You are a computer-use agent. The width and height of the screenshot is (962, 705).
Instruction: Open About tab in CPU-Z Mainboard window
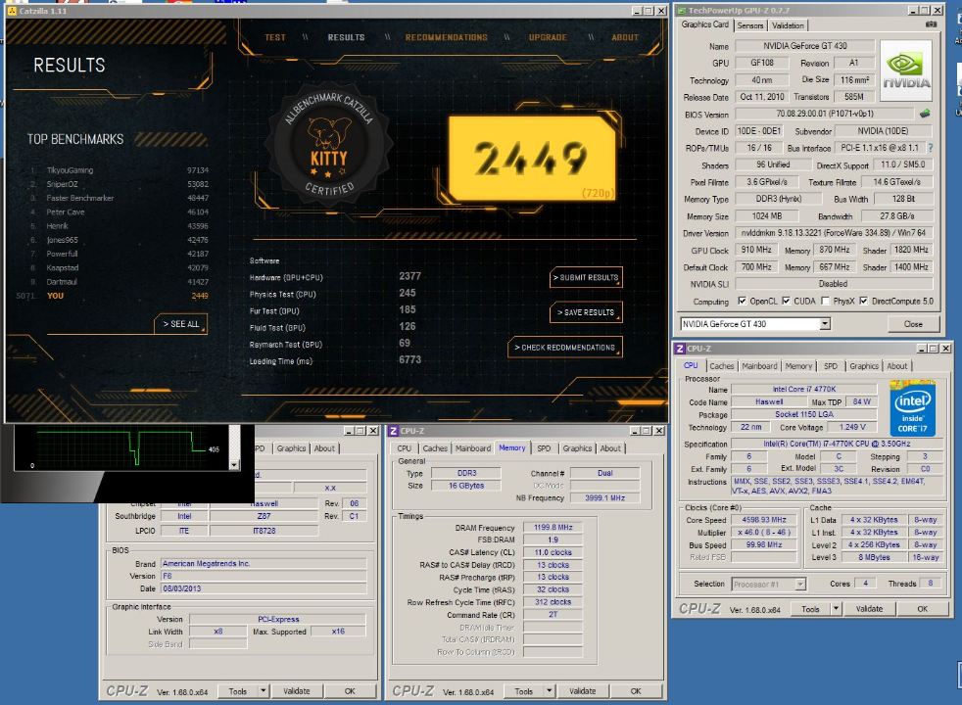click(324, 448)
